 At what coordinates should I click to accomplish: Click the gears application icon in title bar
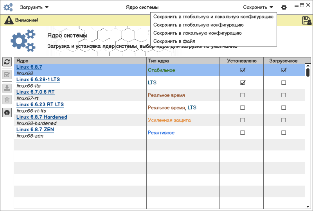8,7
